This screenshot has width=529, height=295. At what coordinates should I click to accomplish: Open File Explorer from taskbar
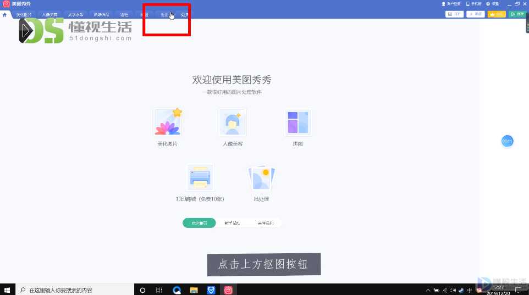(x=194, y=290)
